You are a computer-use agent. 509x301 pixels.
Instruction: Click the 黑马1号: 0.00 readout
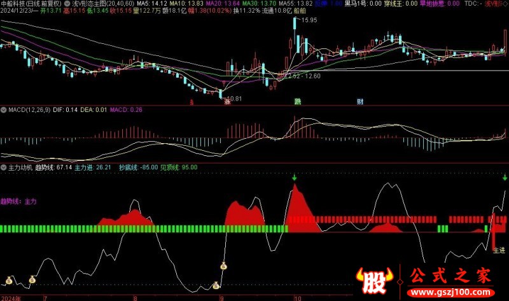click(x=363, y=4)
